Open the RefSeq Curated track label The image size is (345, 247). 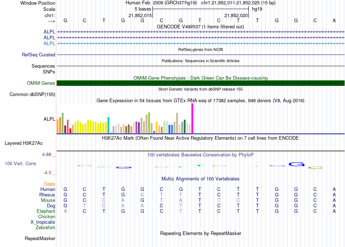[x=38, y=55]
